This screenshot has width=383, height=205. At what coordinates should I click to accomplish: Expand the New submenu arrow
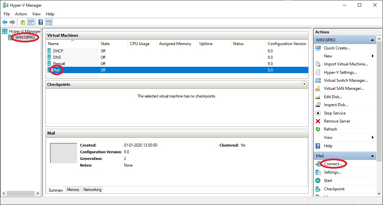[x=373, y=56]
